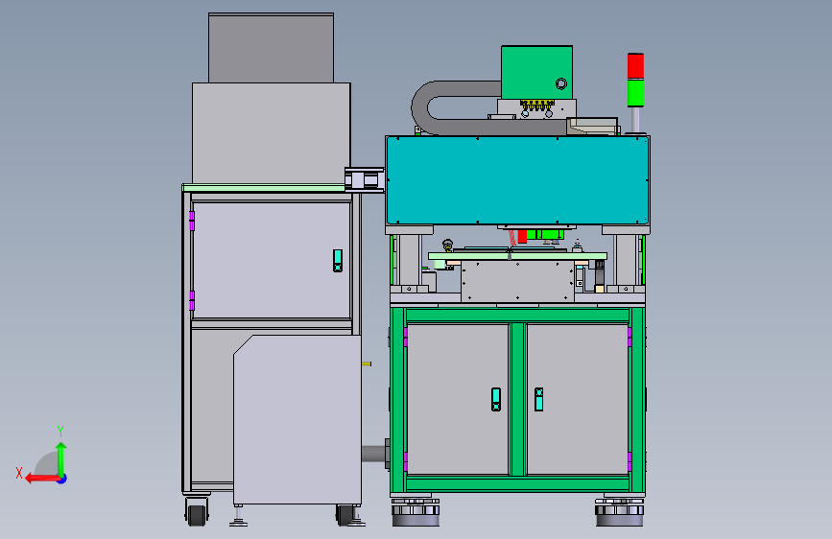Select the light green work table plate
Screen dimensions: 832x539
point(517,256)
